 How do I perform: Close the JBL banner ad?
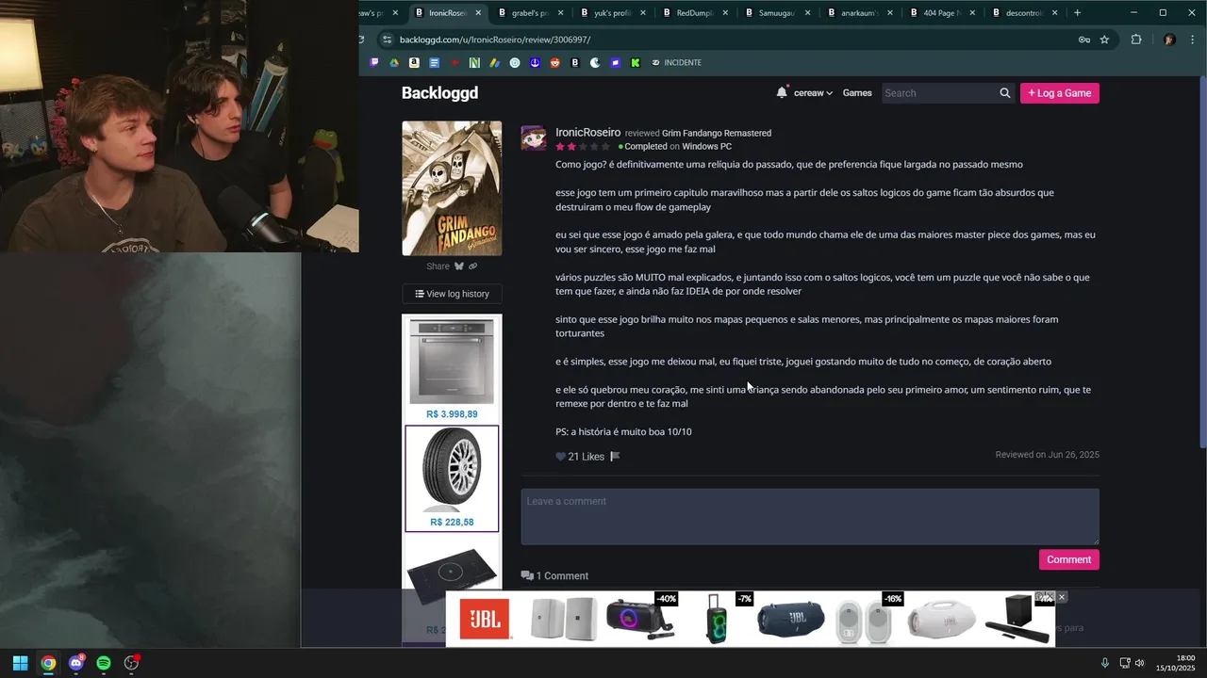point(1061,597)
